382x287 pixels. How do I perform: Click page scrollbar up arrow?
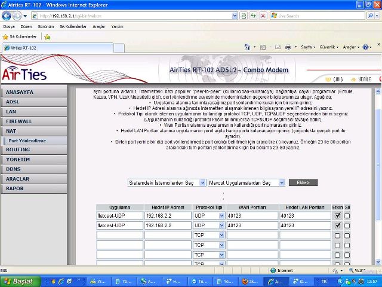tap(378, 91)
